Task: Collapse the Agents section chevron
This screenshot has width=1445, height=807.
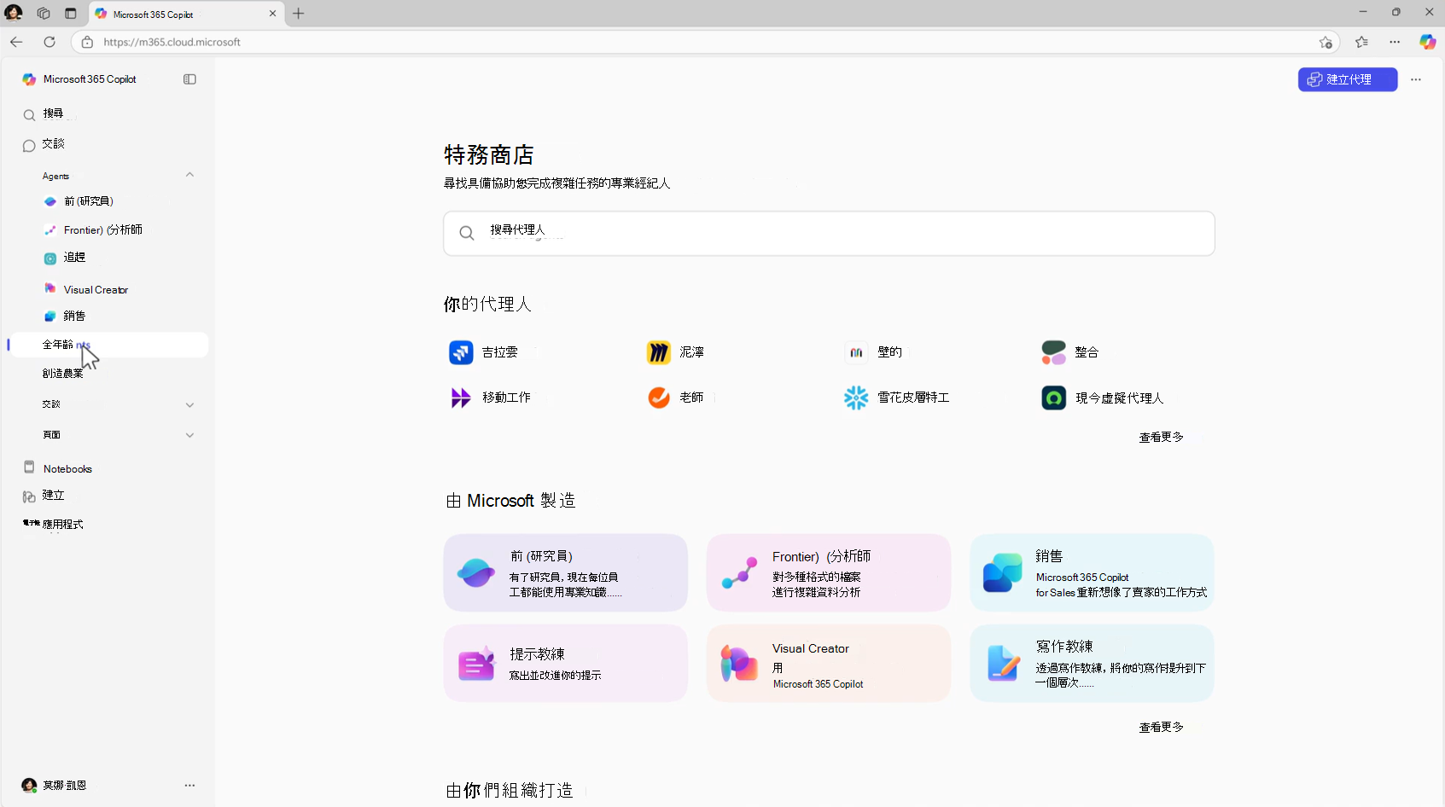Action: (x=189, y=175)
